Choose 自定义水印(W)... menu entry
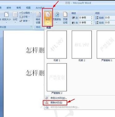115x117 pixels. click(59, 98)
